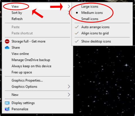Choose Manage OneDrive backup
Image resolution: width=135 pixels, height=116 pixels.
(31, 60)
